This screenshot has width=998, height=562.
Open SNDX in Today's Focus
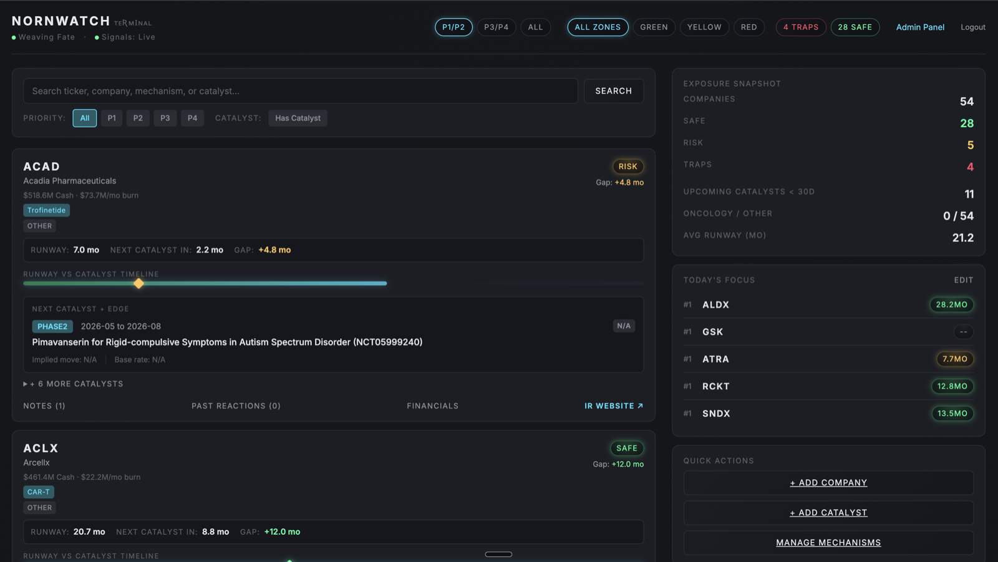pyautogui.click(x=716, y=414)
